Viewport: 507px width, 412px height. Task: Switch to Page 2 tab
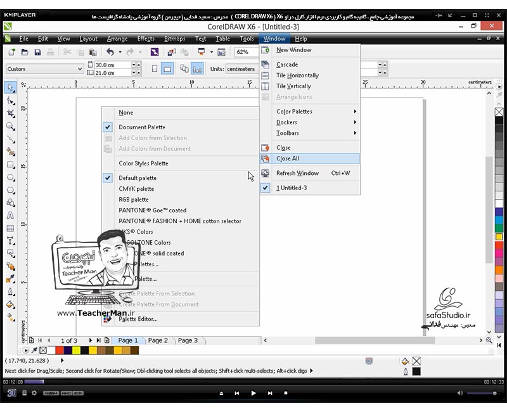(158, 340)
